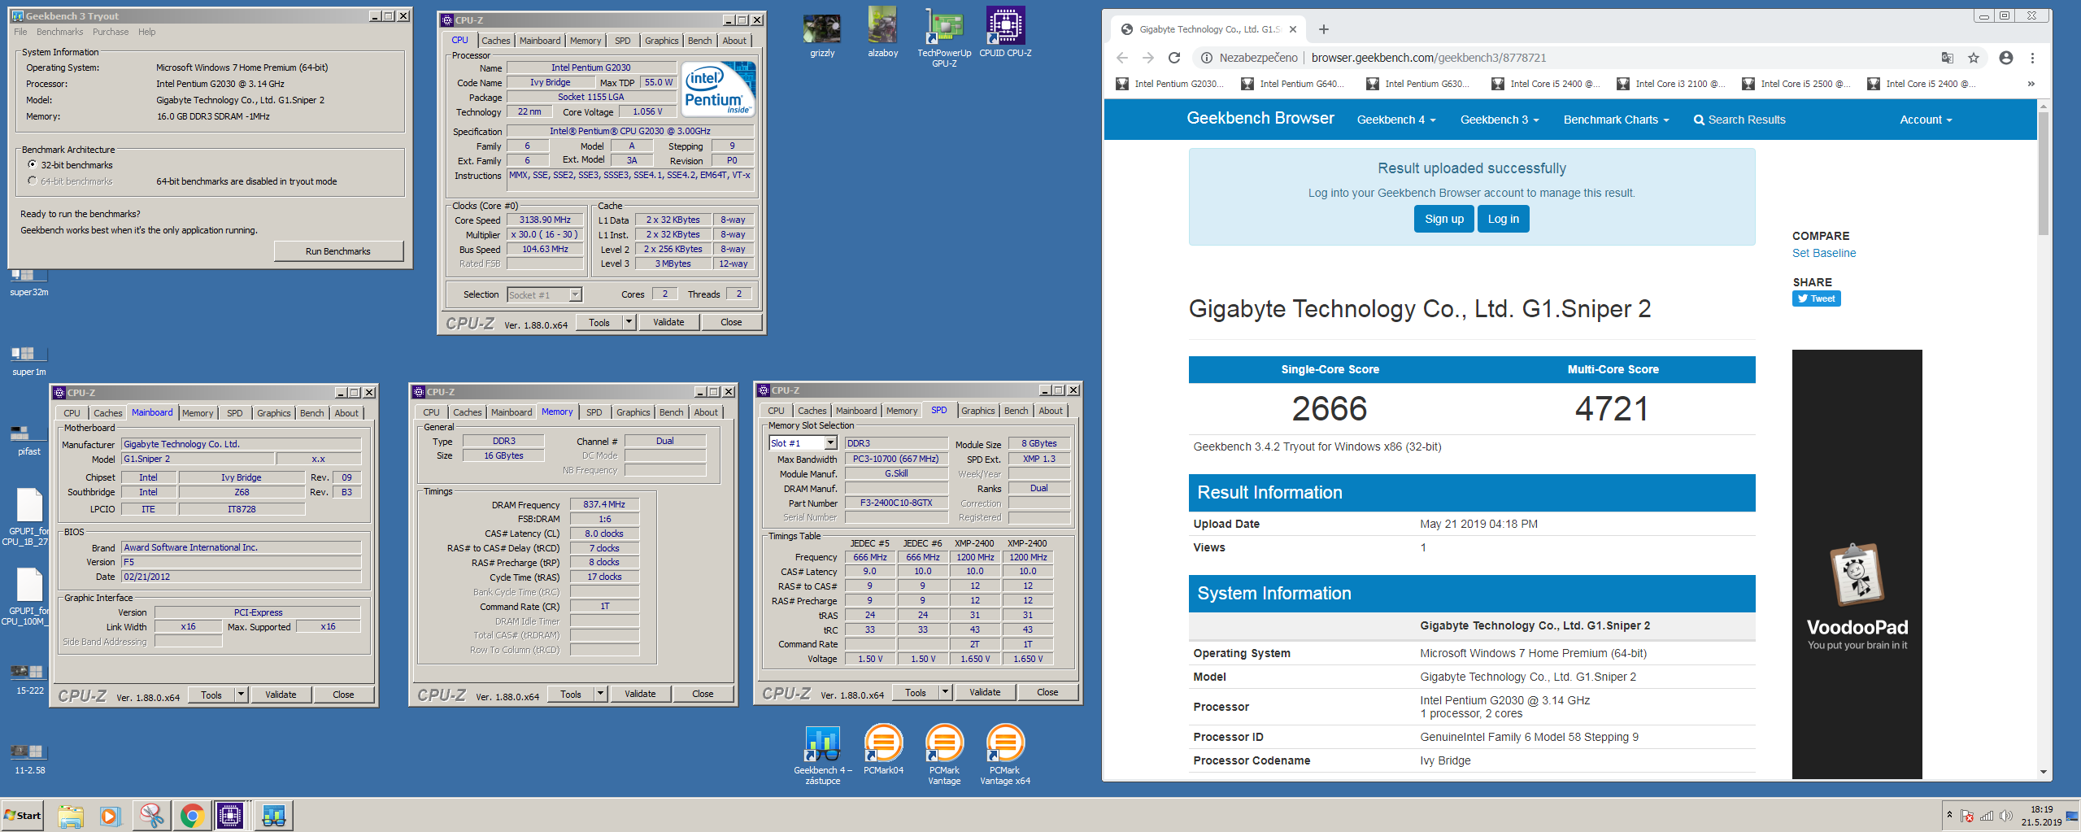Bookmark this page with the star icon
2081x832 pixels.
point(1974,58)
